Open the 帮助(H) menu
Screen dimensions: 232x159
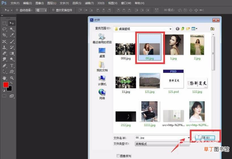[139, 3]
